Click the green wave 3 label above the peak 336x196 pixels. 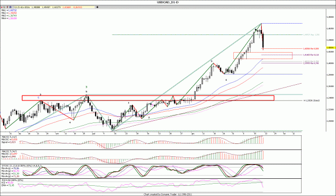tap(87, 87)
